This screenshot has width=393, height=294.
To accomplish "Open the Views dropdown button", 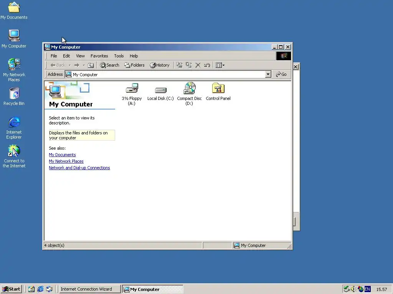I will (220, 65).
